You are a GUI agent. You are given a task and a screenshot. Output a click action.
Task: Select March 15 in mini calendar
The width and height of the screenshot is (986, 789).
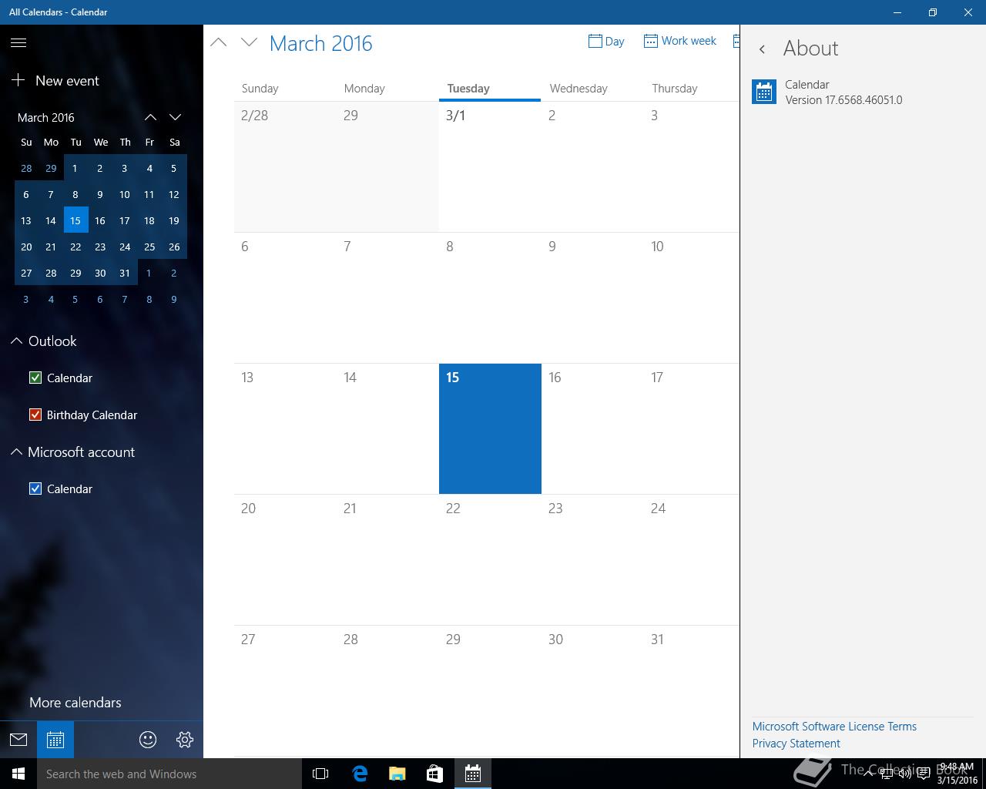[x=75, y=220]
